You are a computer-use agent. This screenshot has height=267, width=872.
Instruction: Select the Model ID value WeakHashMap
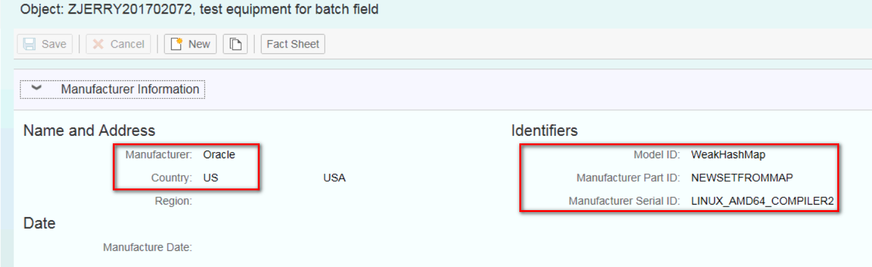tap(728, 155)
